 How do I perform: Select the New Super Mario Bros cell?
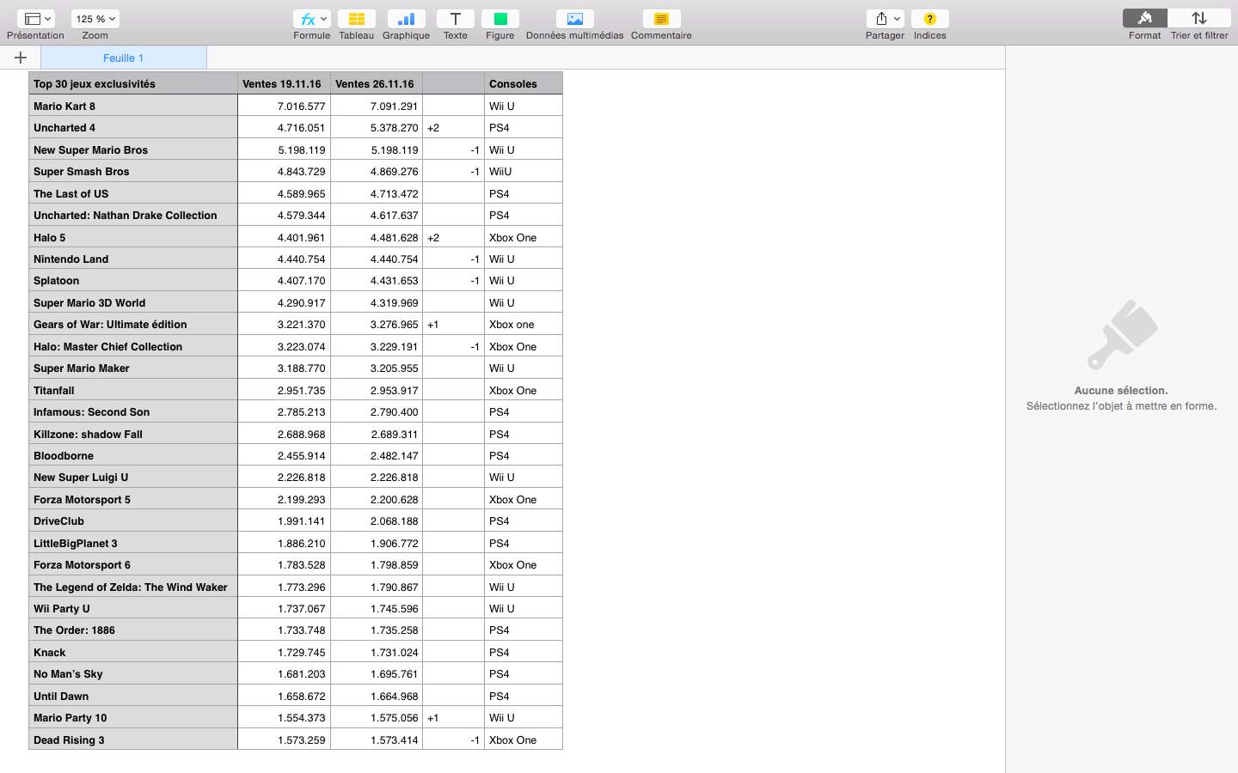pos(133,149)
